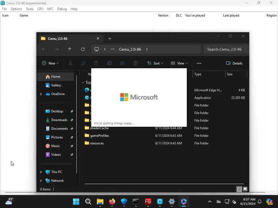
Task: Open Firefox from the taskbar
Action: (x=112, y=201)
